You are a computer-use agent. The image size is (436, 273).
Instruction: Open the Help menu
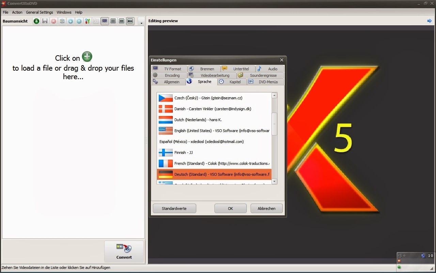tap(79, 12)
